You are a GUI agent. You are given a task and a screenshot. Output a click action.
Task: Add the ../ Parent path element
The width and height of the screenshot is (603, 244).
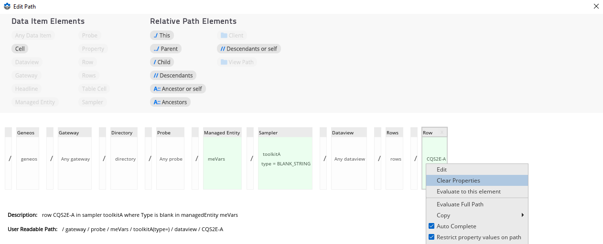(165, 49)
